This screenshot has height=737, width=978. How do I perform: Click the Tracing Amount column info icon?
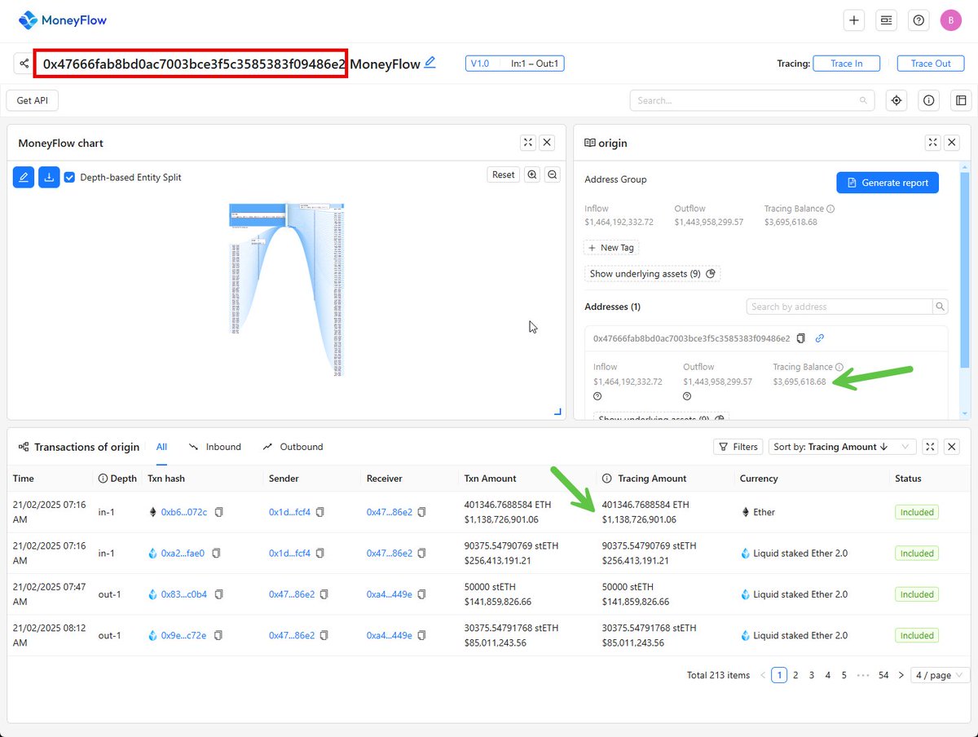click(607, 479)
